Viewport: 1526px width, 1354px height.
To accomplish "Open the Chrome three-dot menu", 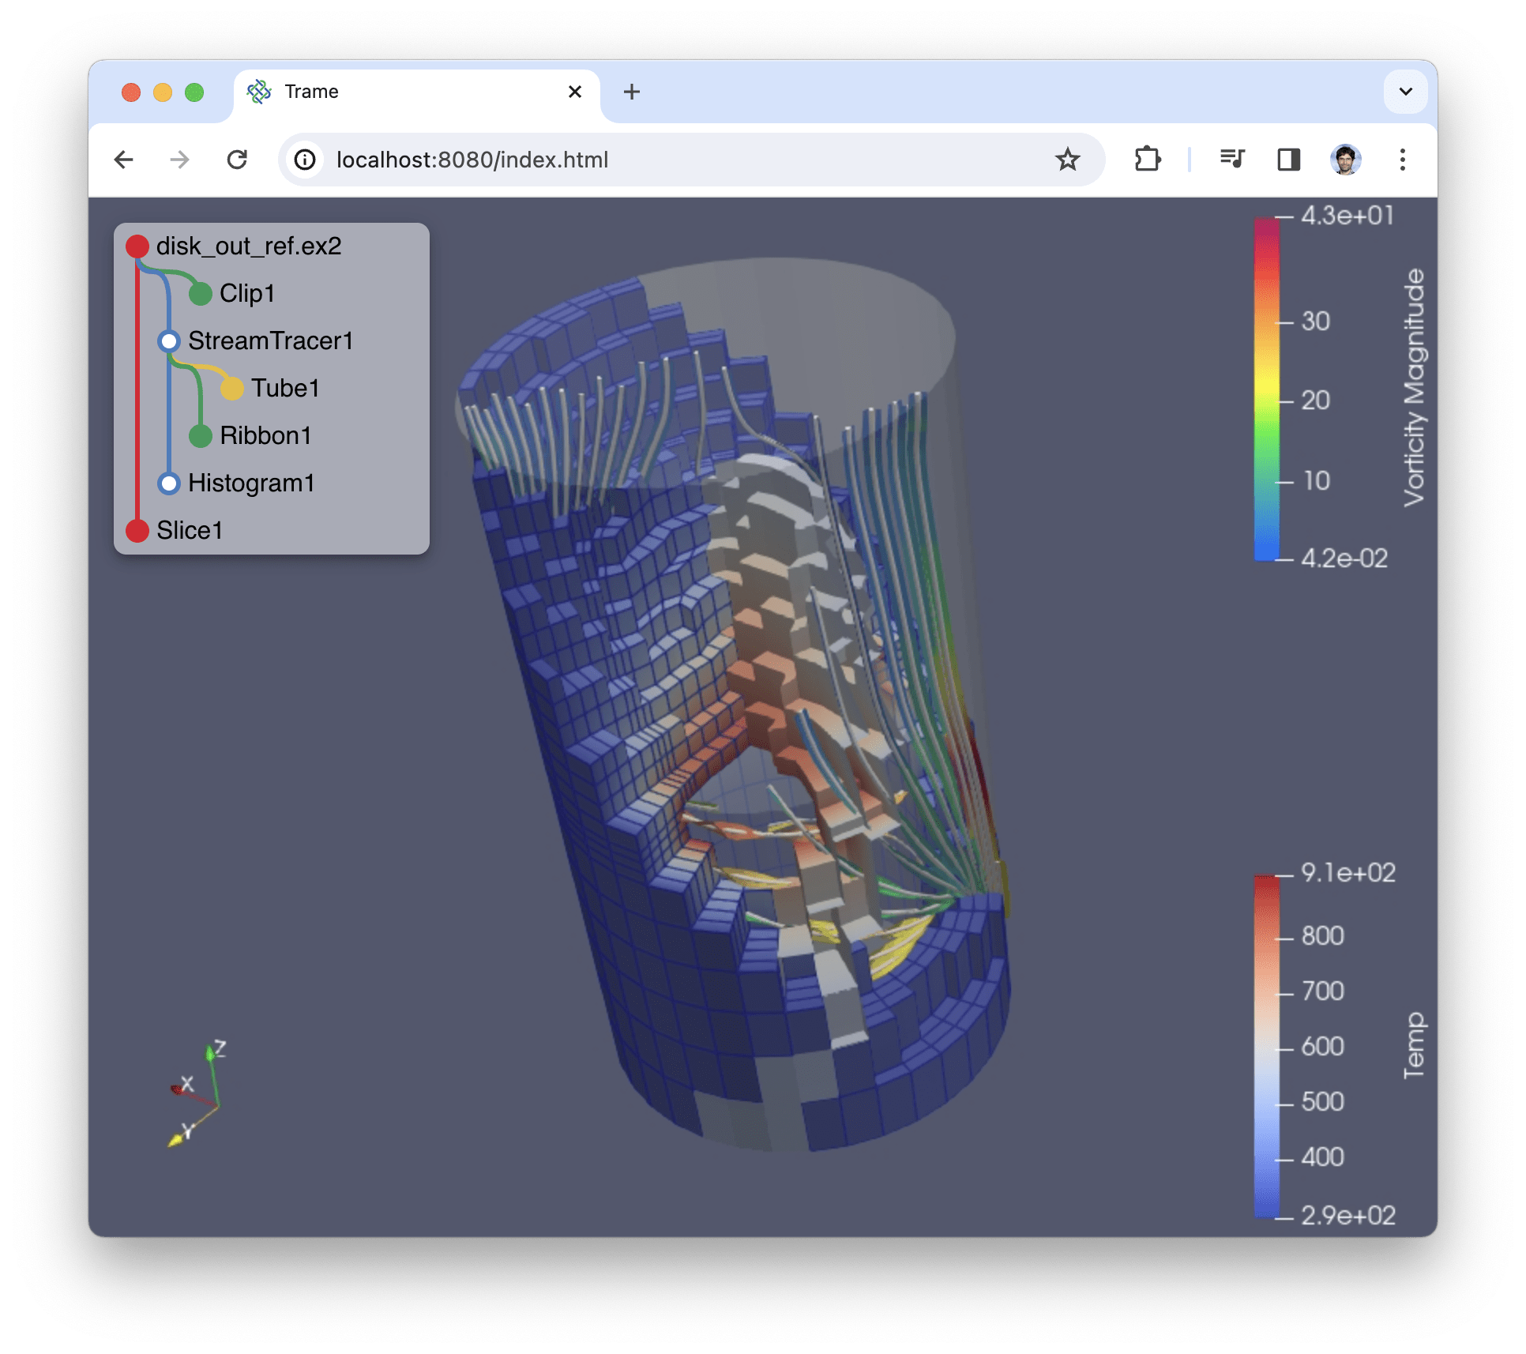I will tap(1402, 160).
